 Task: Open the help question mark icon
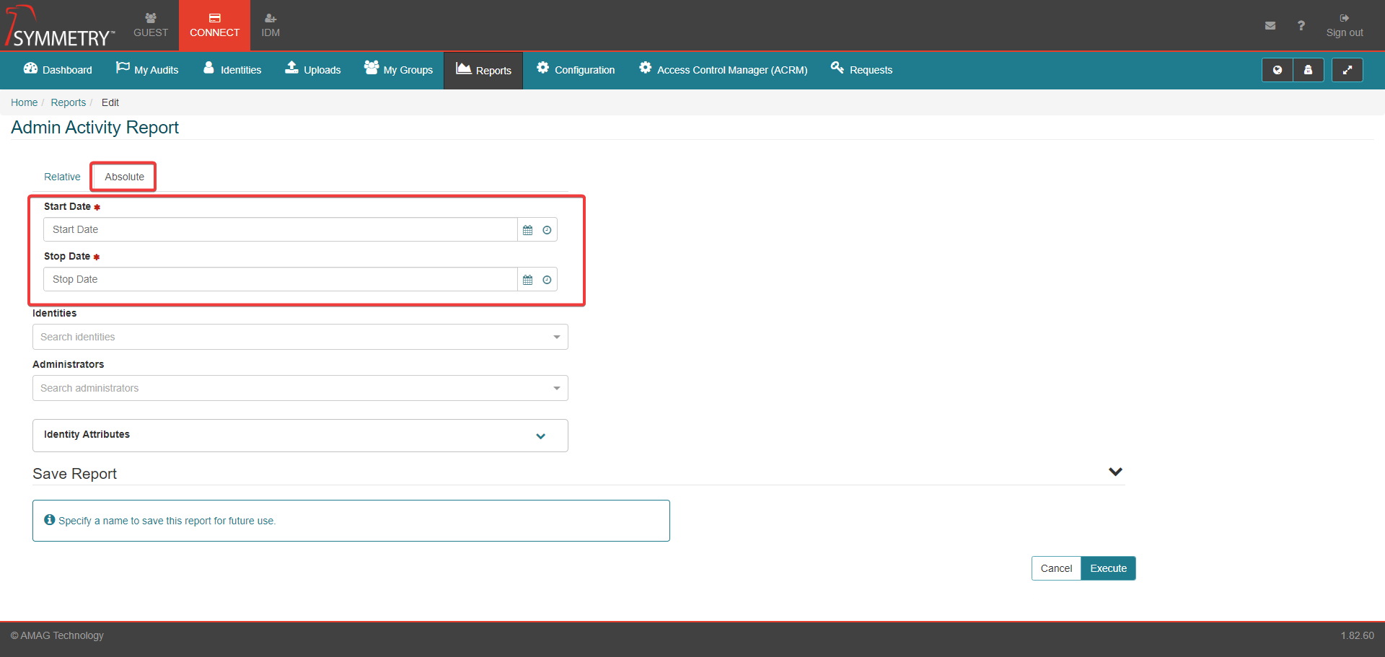tap(1301, 26)
